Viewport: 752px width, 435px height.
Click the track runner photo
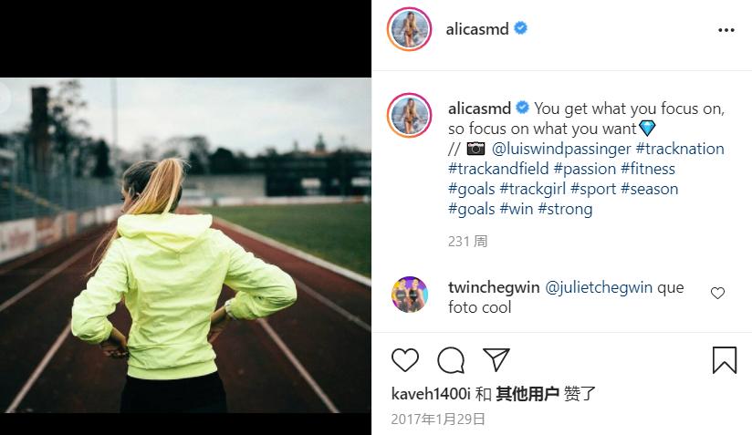pyautogui.click(x=185, y=245)
